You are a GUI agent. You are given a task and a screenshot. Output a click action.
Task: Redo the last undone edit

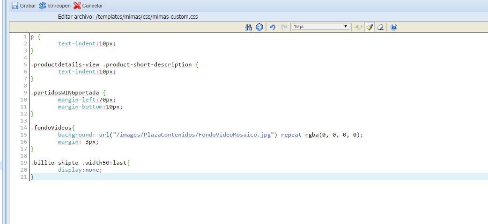click(283, 27)
